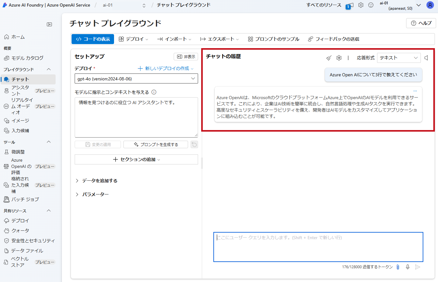Screen dimensions: 438x282
Task: Expand データを追加する
Action: coord(97,181)
